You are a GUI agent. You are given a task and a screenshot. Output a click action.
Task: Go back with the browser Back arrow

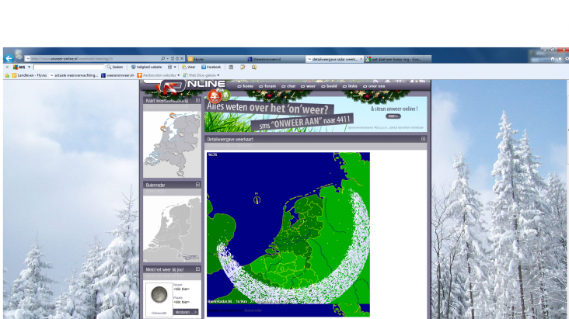pos(9,58)
